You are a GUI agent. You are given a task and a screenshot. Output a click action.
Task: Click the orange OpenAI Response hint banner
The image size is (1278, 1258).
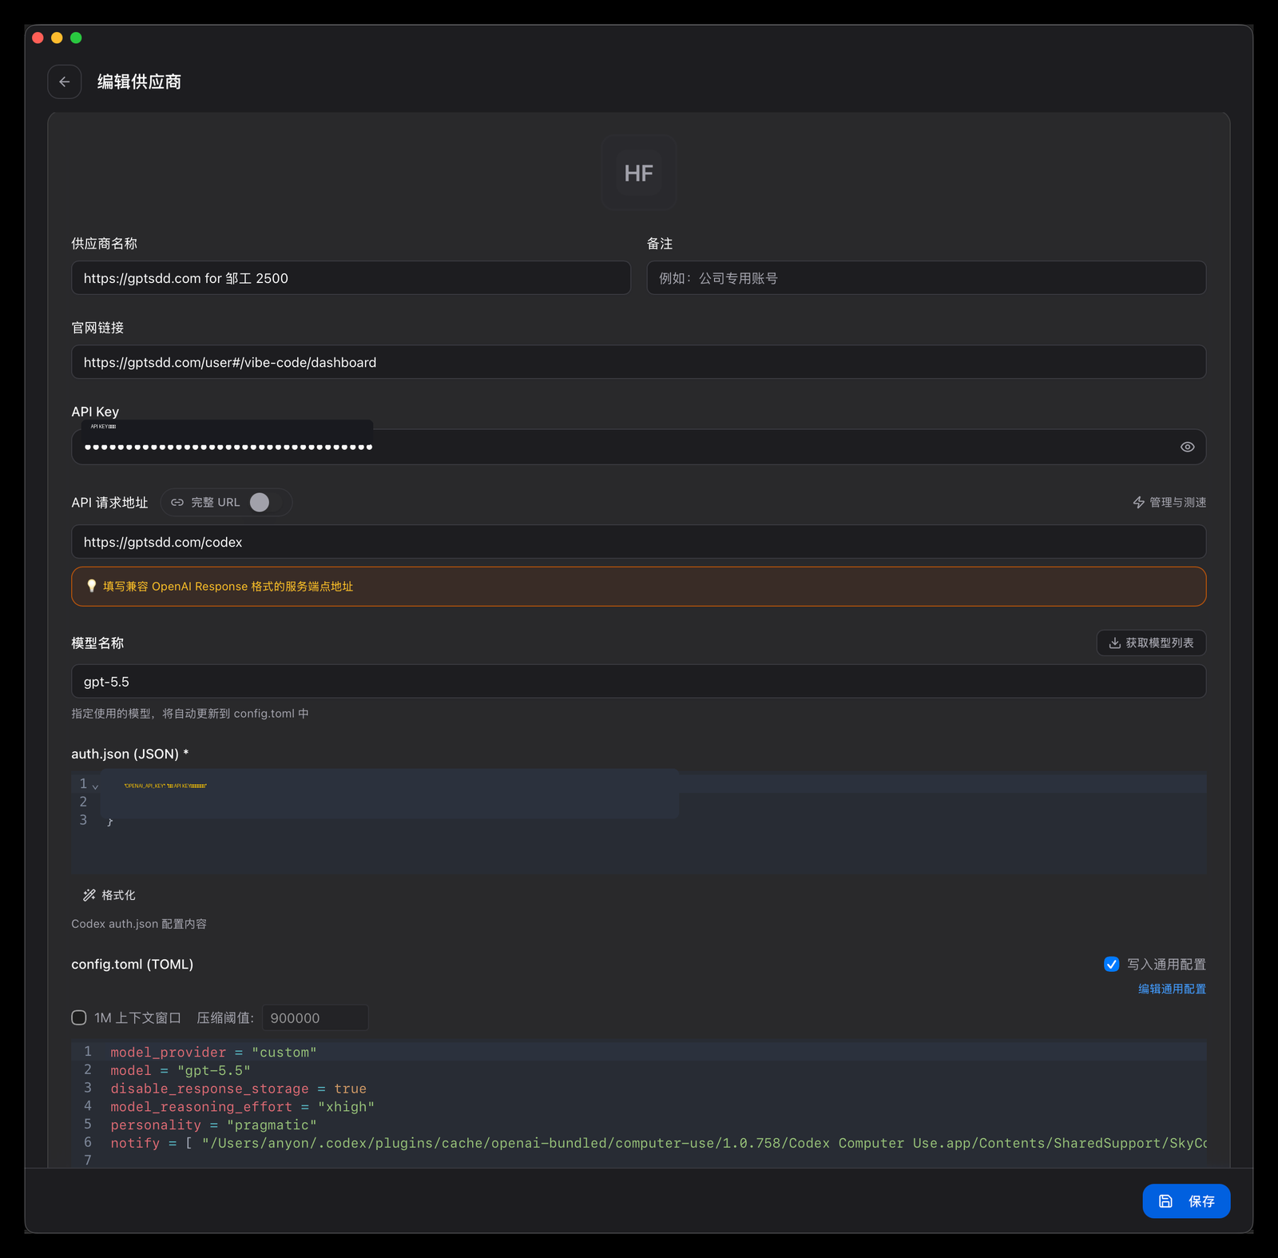click(639, 587)
